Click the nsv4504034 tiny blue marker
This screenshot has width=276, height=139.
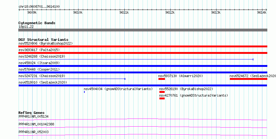coord(84,92)
